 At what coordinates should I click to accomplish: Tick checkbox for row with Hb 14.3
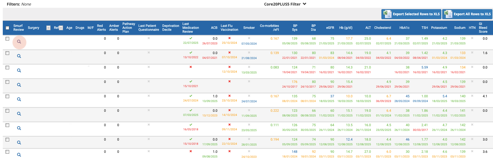(7, 68)
